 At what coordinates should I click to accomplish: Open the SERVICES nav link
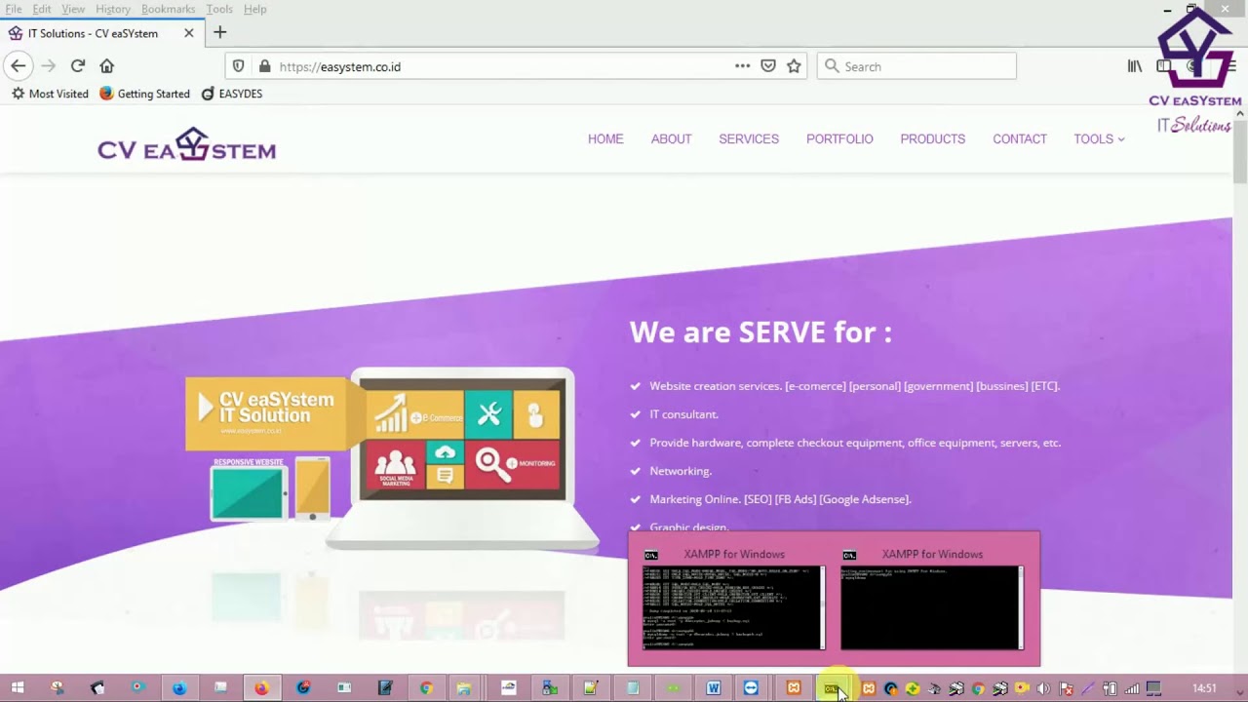(749, 139)
